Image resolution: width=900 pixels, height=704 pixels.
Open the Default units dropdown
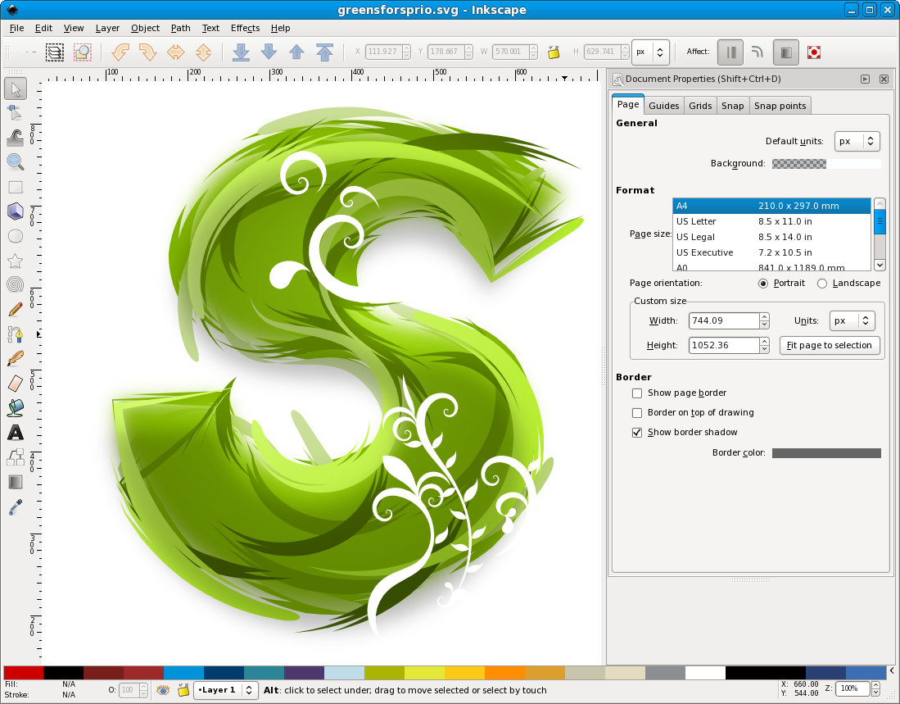(x=857, y=141)
